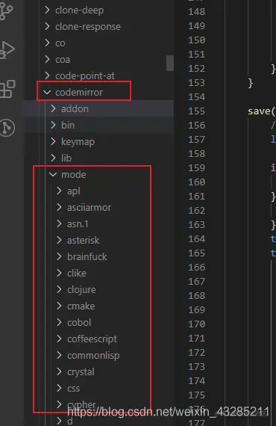Click the save( code on line 155
The image size is (276, 426).
262,111
